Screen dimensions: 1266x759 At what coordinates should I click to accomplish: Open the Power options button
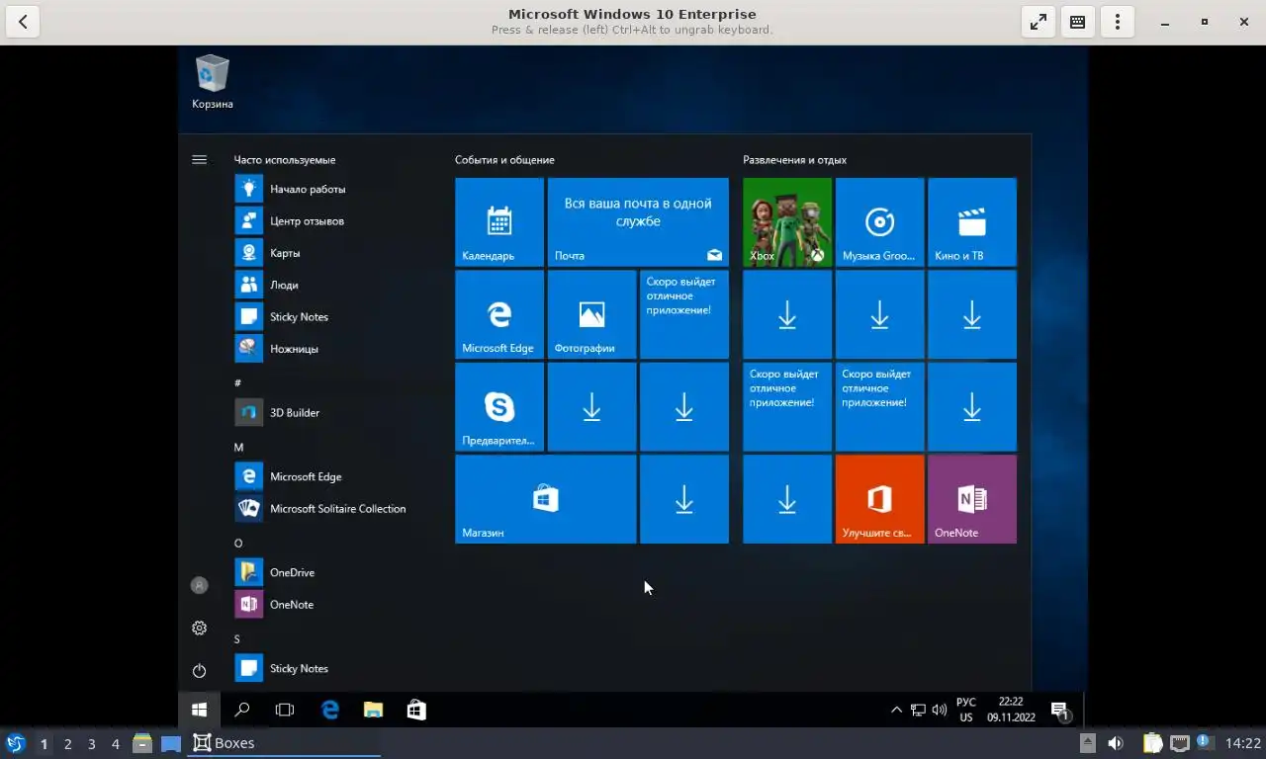(199, 670)
